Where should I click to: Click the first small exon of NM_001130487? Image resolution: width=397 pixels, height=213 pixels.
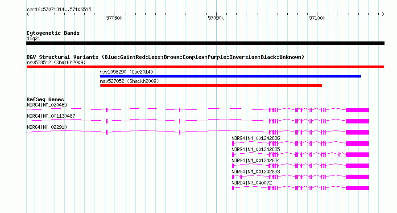pyautogui.click(x=107, y=121)
